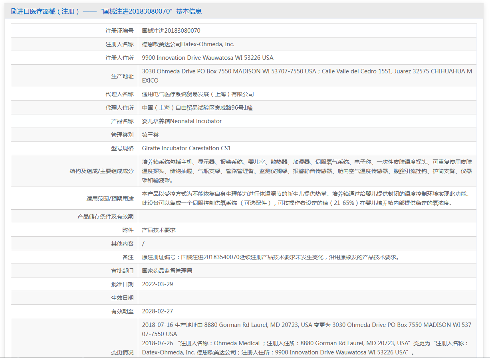Click the label 产品储存条件及有效期
Screen dimensions: 490x358
(105, 216)
